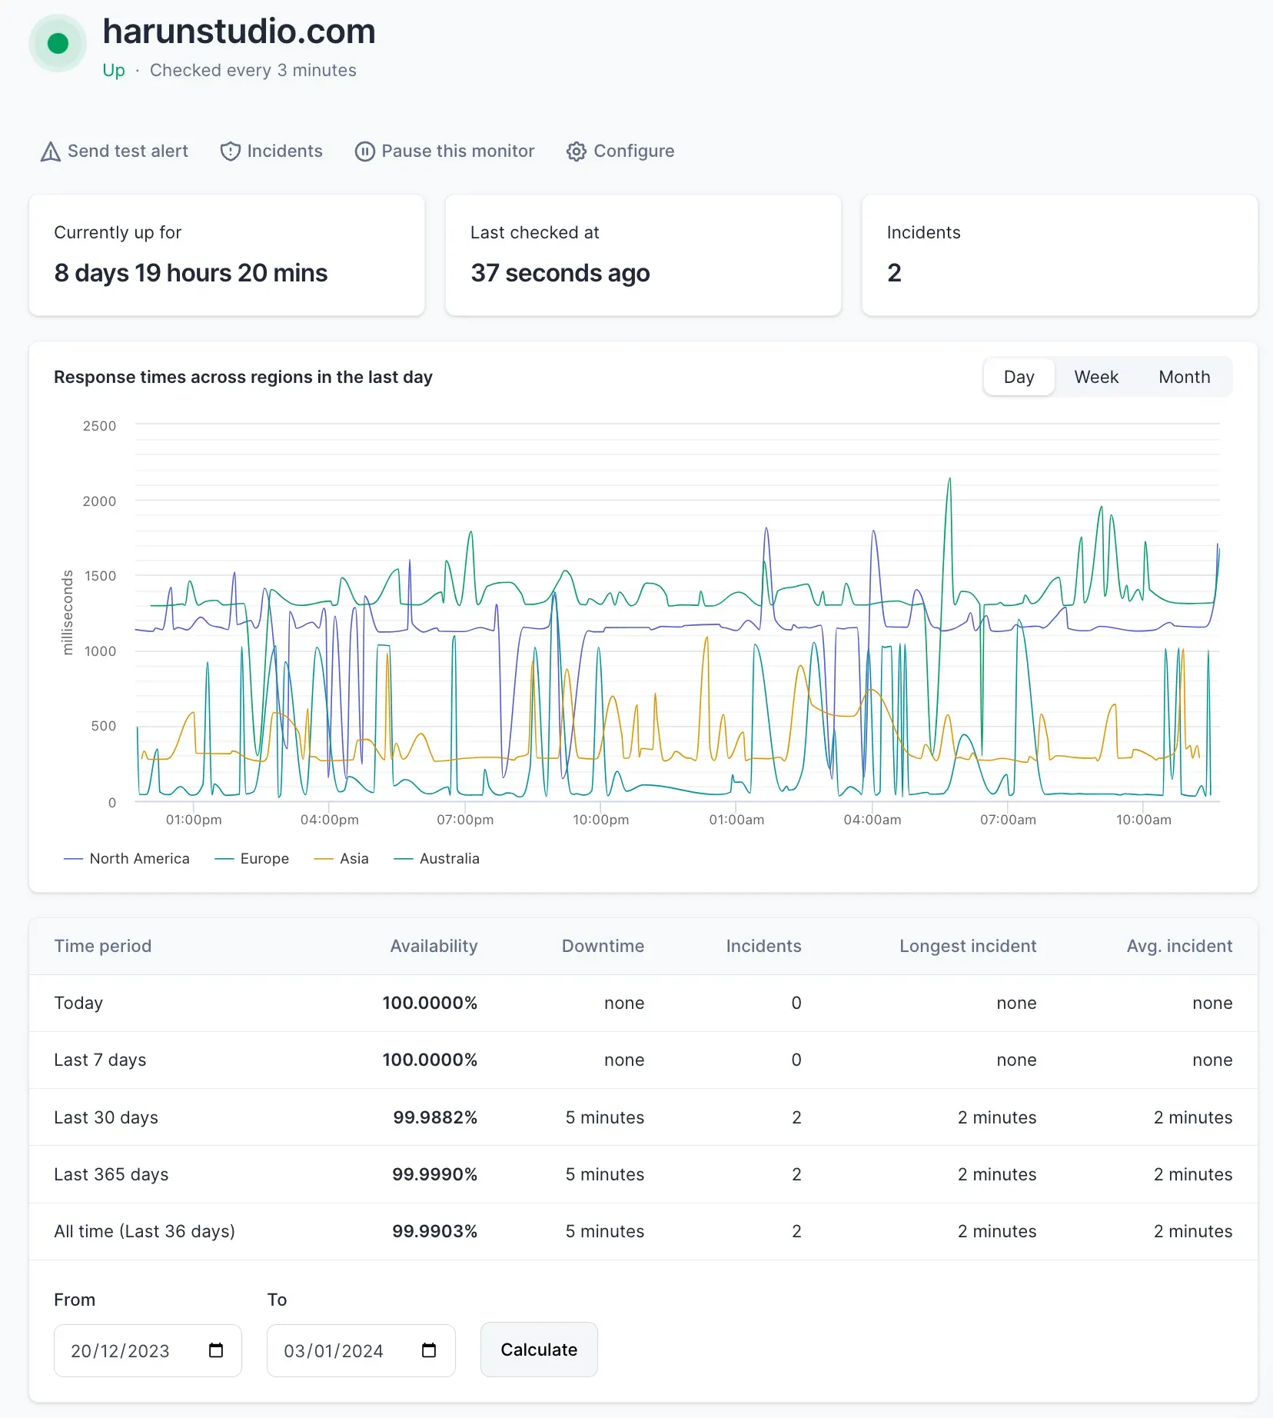
Task: Select the Day view
Action: click(1019, 377)
